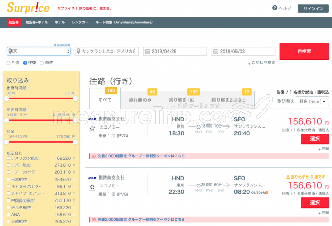The height and width of the screenshot is (226, 332).
Task: Click the first coupon banner message icon
Action: point(93,156)
